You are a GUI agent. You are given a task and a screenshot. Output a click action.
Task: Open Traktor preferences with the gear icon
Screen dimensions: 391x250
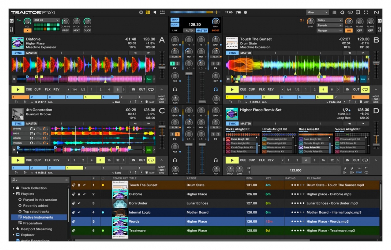(x=342, y=12)
